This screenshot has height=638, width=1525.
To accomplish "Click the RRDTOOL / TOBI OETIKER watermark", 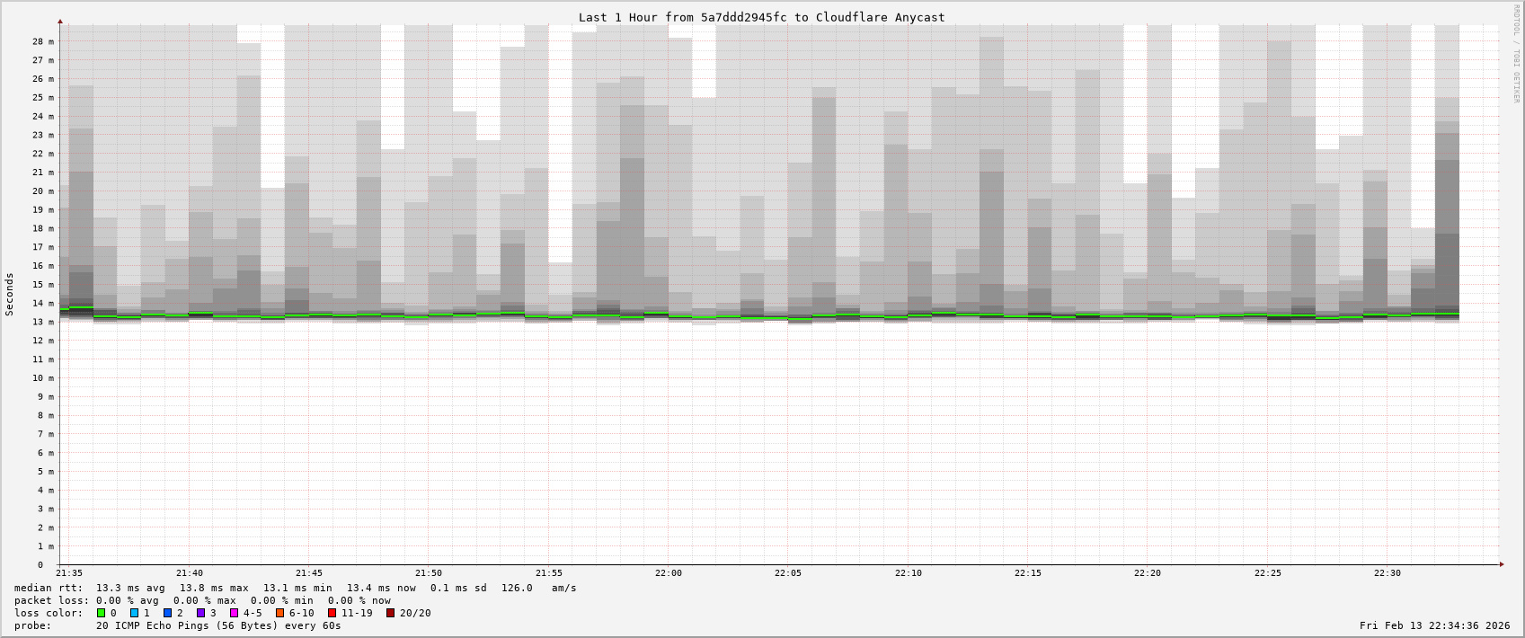I will (x=1516, y=54).
